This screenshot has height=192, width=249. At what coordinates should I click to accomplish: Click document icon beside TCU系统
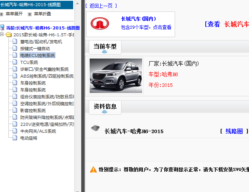tap(15, 62)
